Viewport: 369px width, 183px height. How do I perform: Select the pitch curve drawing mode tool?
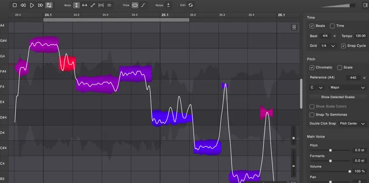coord(93,5)
